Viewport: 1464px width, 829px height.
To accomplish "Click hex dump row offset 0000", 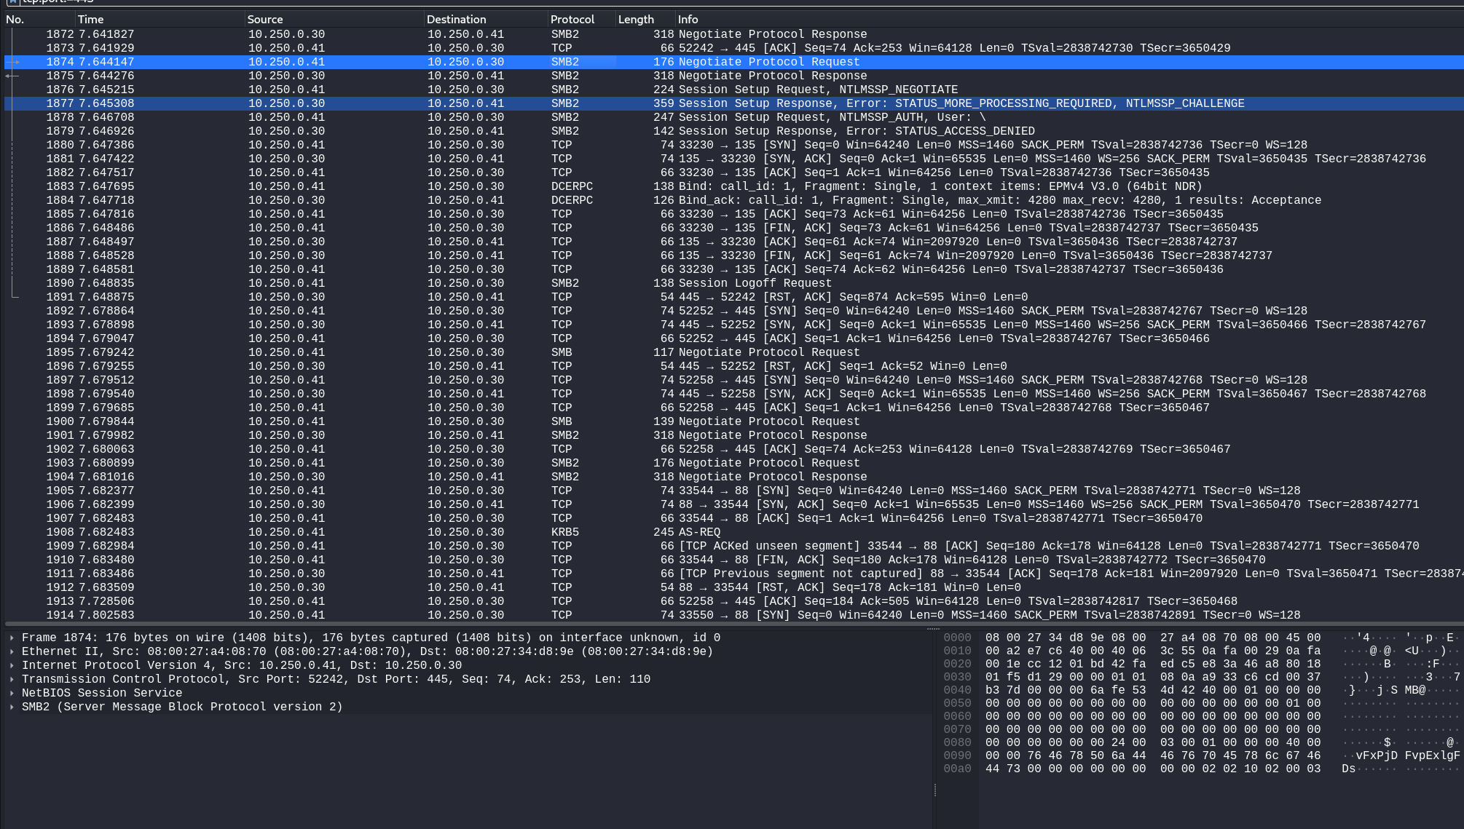I will [957, 638].
